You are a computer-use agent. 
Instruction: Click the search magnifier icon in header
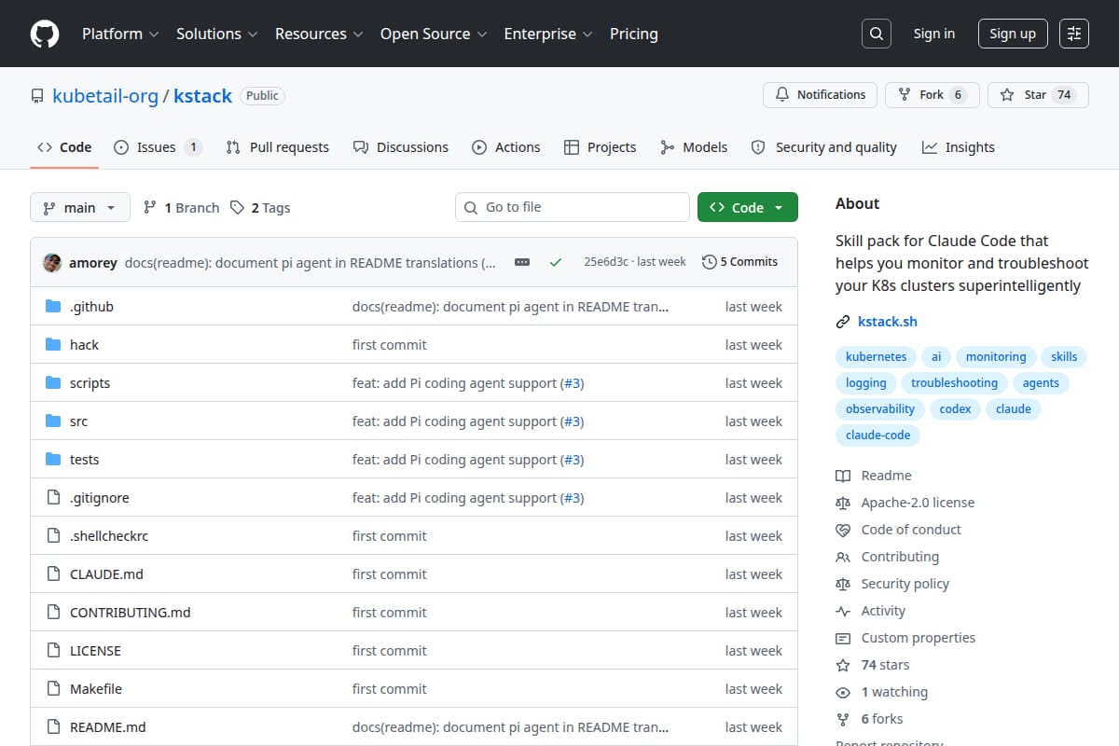(876, 34)
